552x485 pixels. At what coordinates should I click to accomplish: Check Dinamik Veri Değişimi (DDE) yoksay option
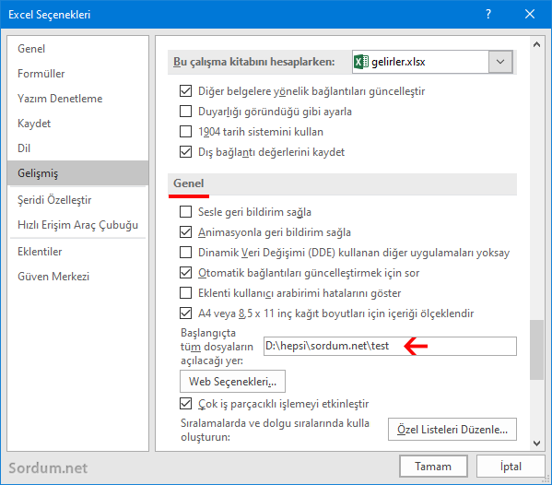pos(185,253)
